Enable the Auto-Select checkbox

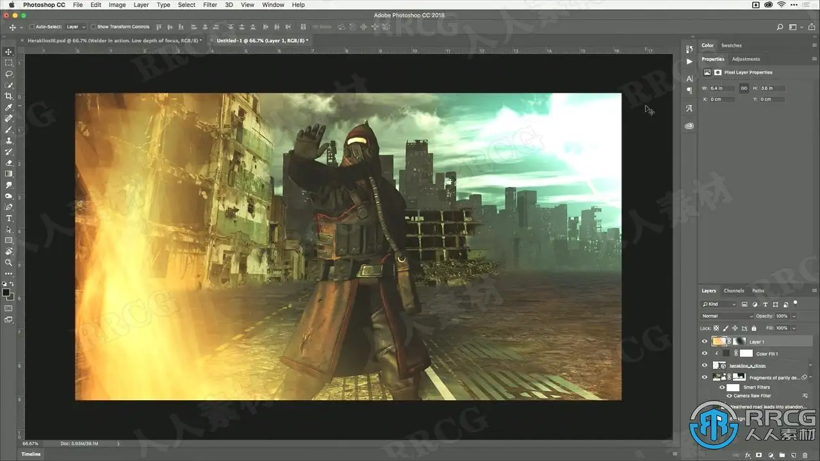(33, 27)
